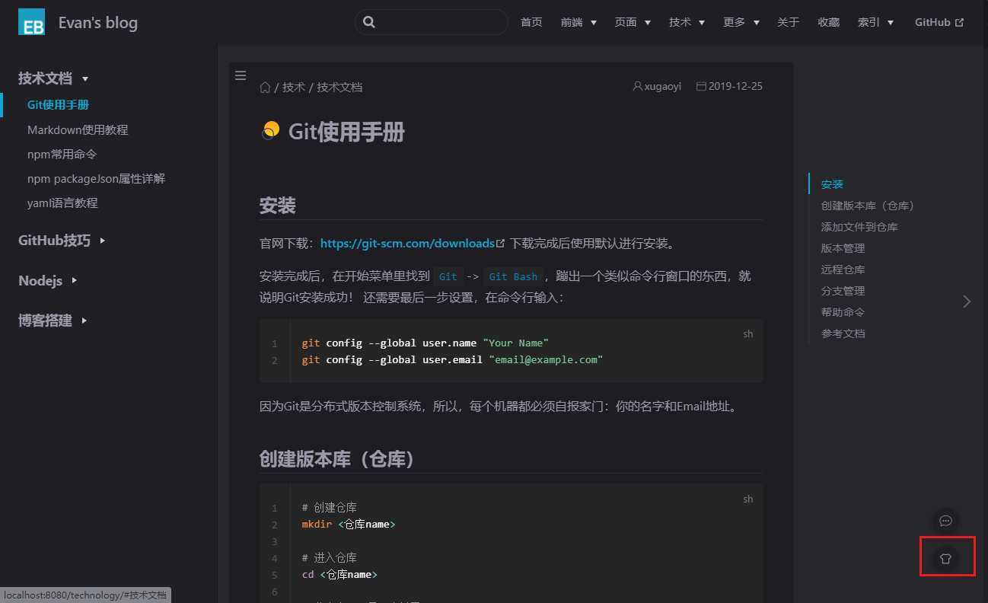Click 技术 in the breadcrumb

(294, 87)
